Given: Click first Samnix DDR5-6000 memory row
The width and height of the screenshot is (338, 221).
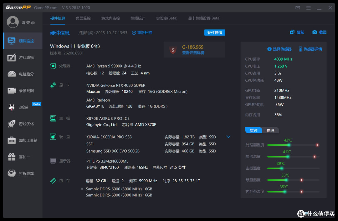Looking at the screenshot, I should point(119,189).
